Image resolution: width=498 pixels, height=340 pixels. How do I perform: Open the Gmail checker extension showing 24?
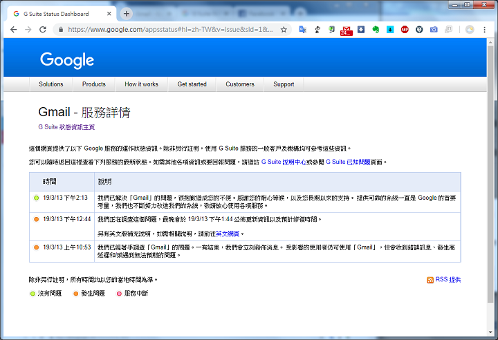point(347,30)
